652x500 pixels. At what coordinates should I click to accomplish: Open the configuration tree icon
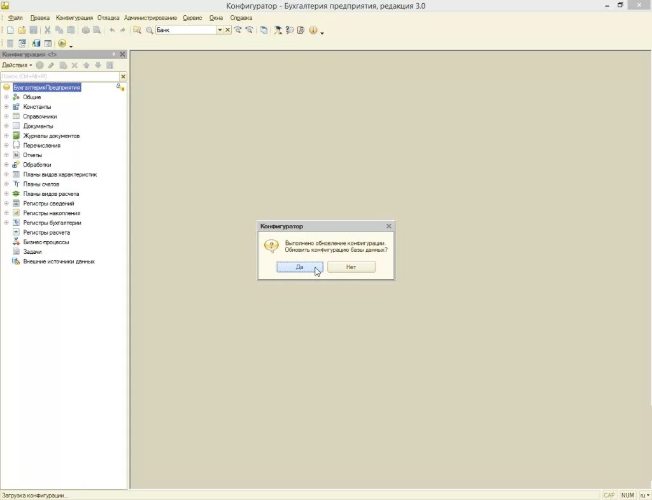22,43
